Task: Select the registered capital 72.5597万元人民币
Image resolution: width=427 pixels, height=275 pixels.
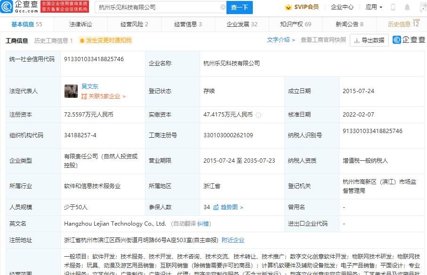Action: tap(89, 115)
